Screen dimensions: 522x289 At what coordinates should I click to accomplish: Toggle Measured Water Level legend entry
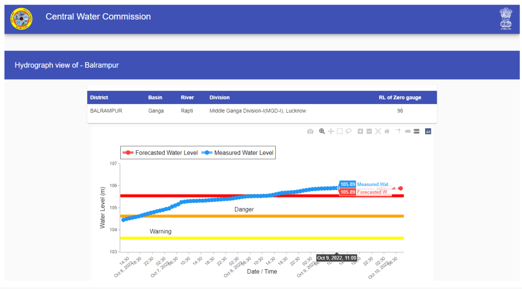(x=238, y=153)
